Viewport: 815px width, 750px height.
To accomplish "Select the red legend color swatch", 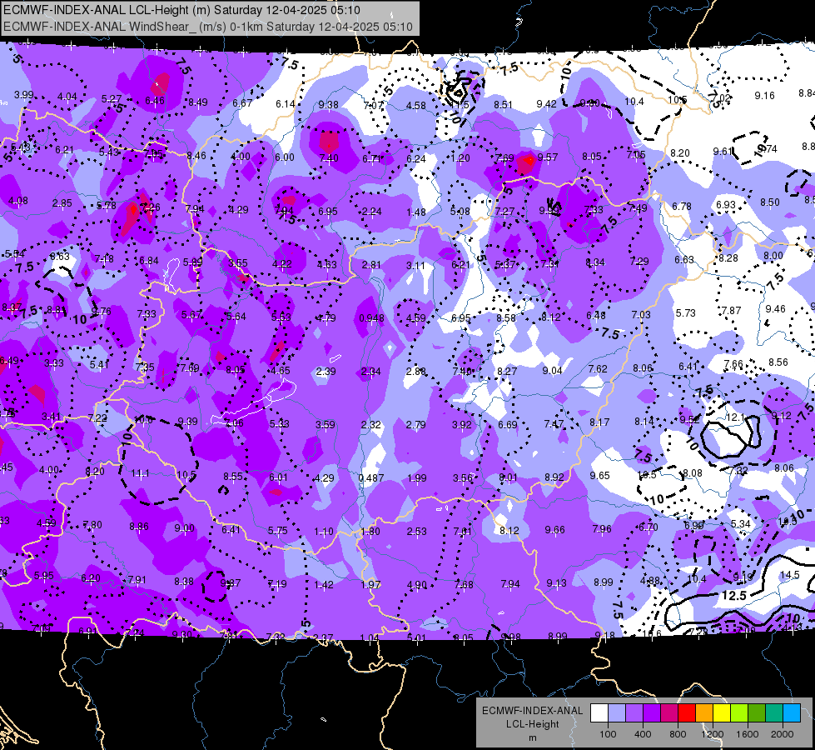I will pyautogui.click(x=687, y=712).
